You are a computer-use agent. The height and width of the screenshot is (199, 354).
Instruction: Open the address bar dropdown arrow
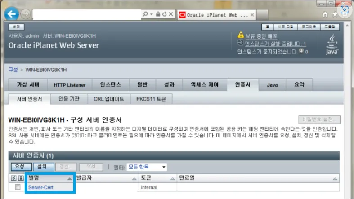click(x=152, y=14)
